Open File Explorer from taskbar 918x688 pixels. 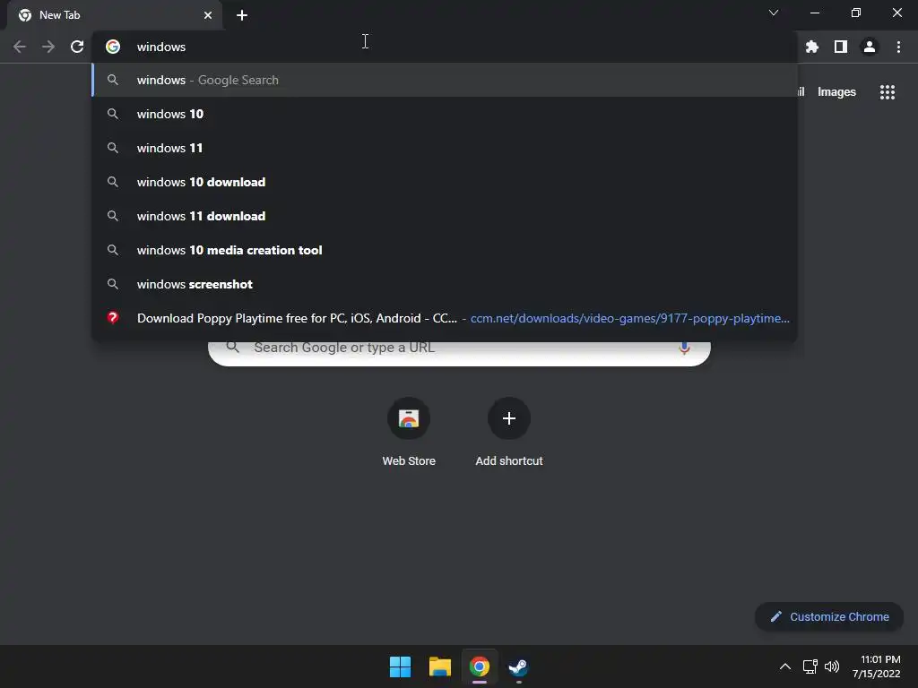coord(439,666)
